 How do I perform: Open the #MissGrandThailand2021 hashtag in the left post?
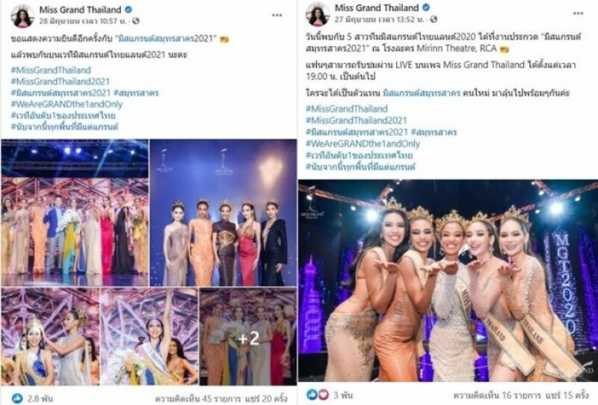tap(61, 81)
